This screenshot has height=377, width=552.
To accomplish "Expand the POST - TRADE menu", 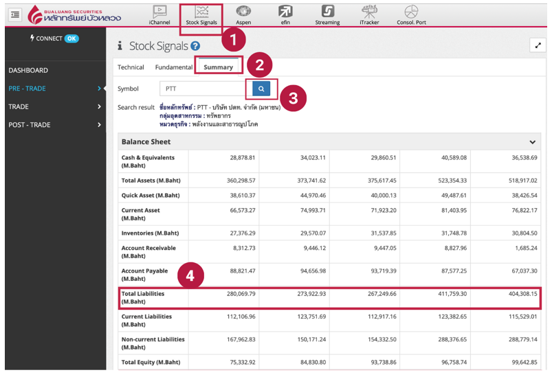I will pos(55,125).
